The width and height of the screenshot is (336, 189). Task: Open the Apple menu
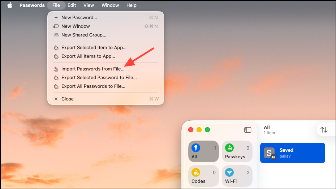[x=10, y=5]
